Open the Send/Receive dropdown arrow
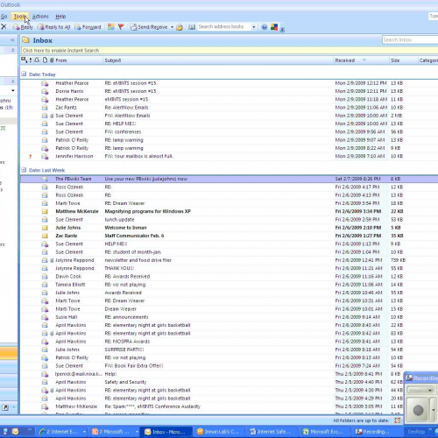 point(172,27)
